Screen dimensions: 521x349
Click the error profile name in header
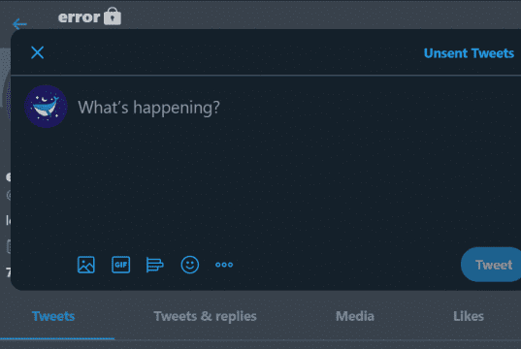(79, 16)
